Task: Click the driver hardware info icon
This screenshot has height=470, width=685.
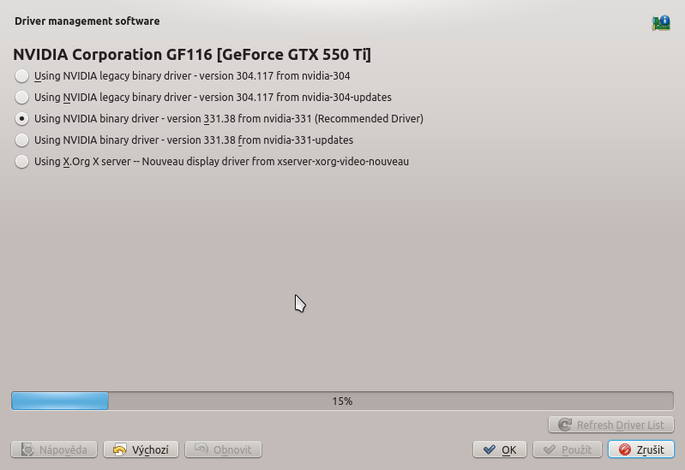Action: 661,23
